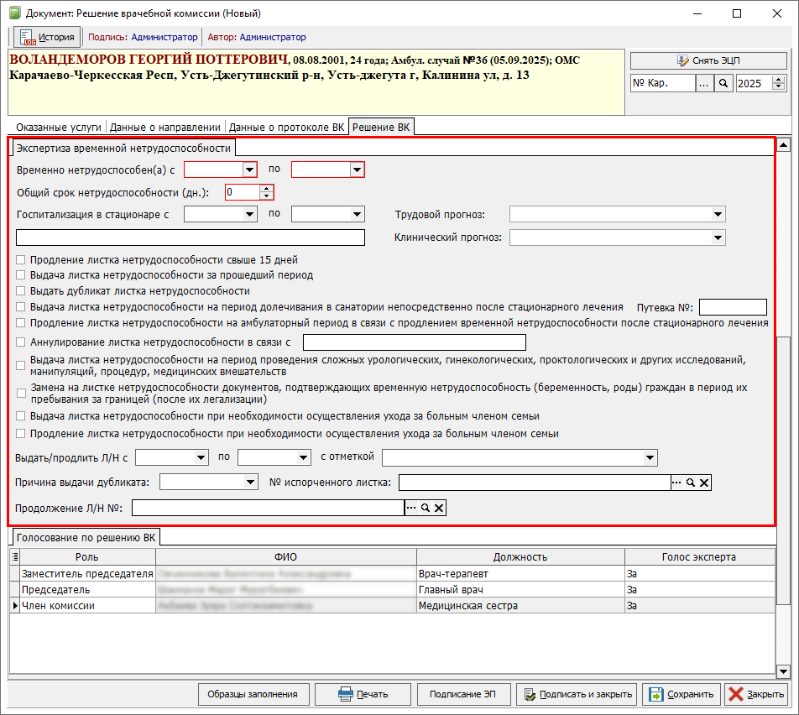Open Временно нетрудоспособен(а) с date dropdown
The width and height of the screenshot is (799, 715).
[250, 170]
